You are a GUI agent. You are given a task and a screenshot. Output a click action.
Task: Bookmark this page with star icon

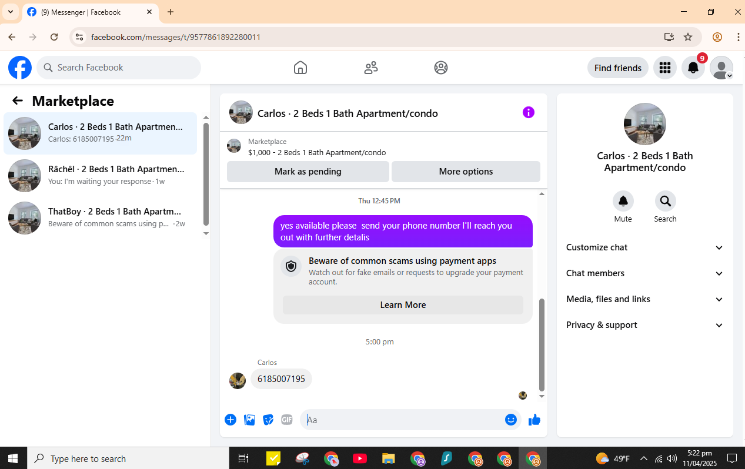click(x=688, y=37)
